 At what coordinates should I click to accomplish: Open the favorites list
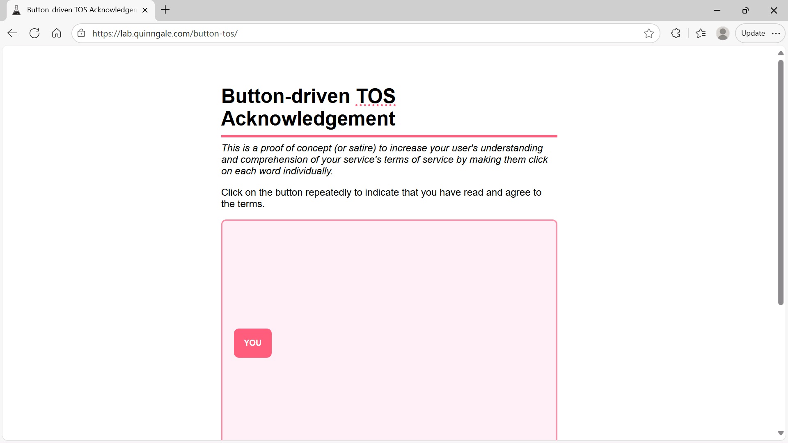[x=701, y=33]
